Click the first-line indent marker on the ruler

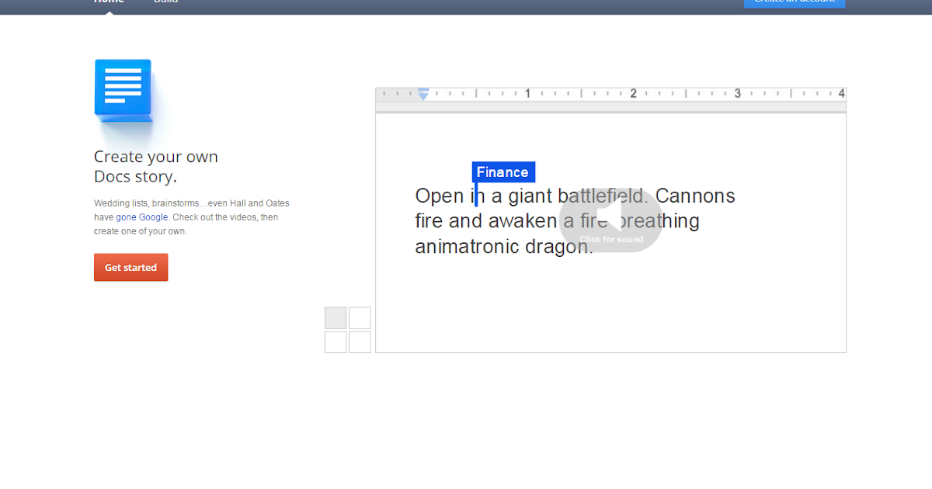423,91
